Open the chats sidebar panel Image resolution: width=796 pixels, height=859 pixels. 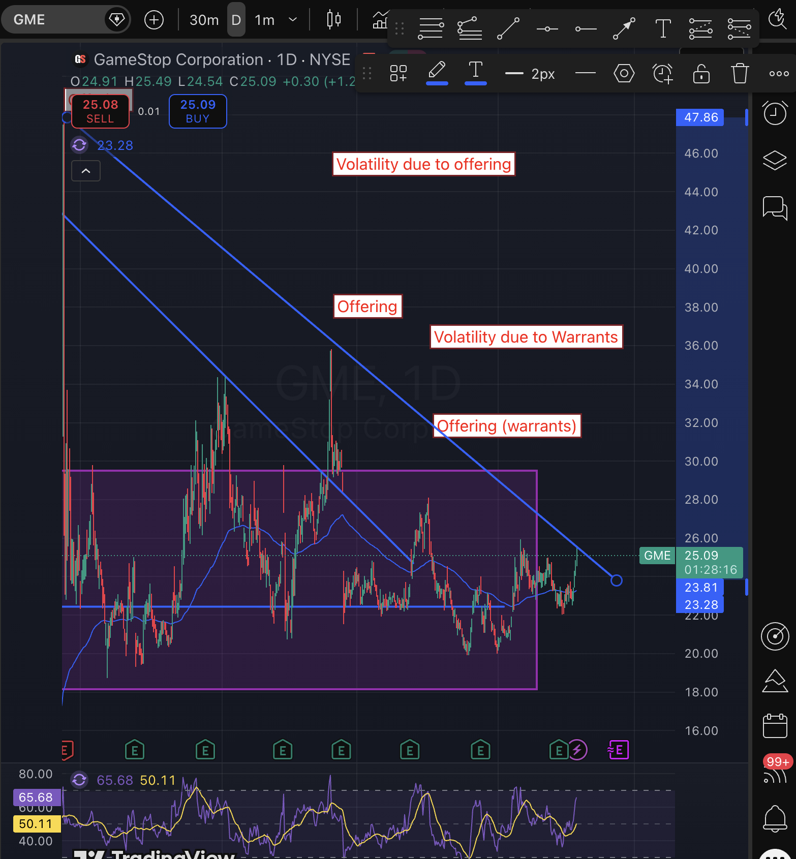pos(775,208)
